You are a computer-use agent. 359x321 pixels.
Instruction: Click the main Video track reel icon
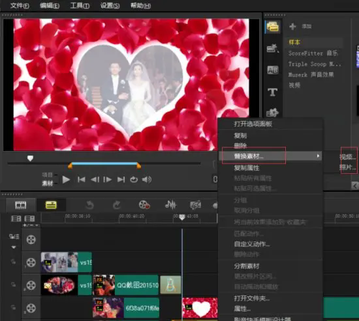(31, 240)
